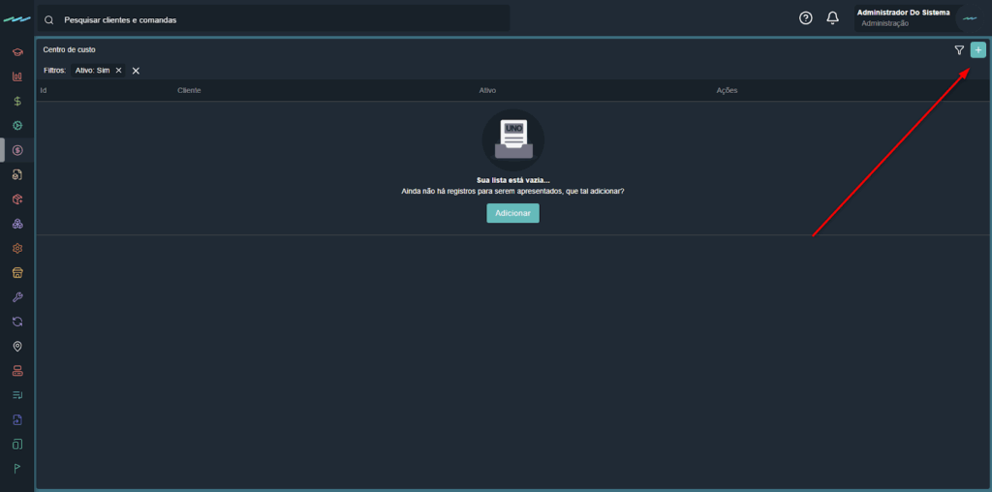This screenshot has height=492, width=992.
Task: Open the notifications bell
Action: click(832, 18)
